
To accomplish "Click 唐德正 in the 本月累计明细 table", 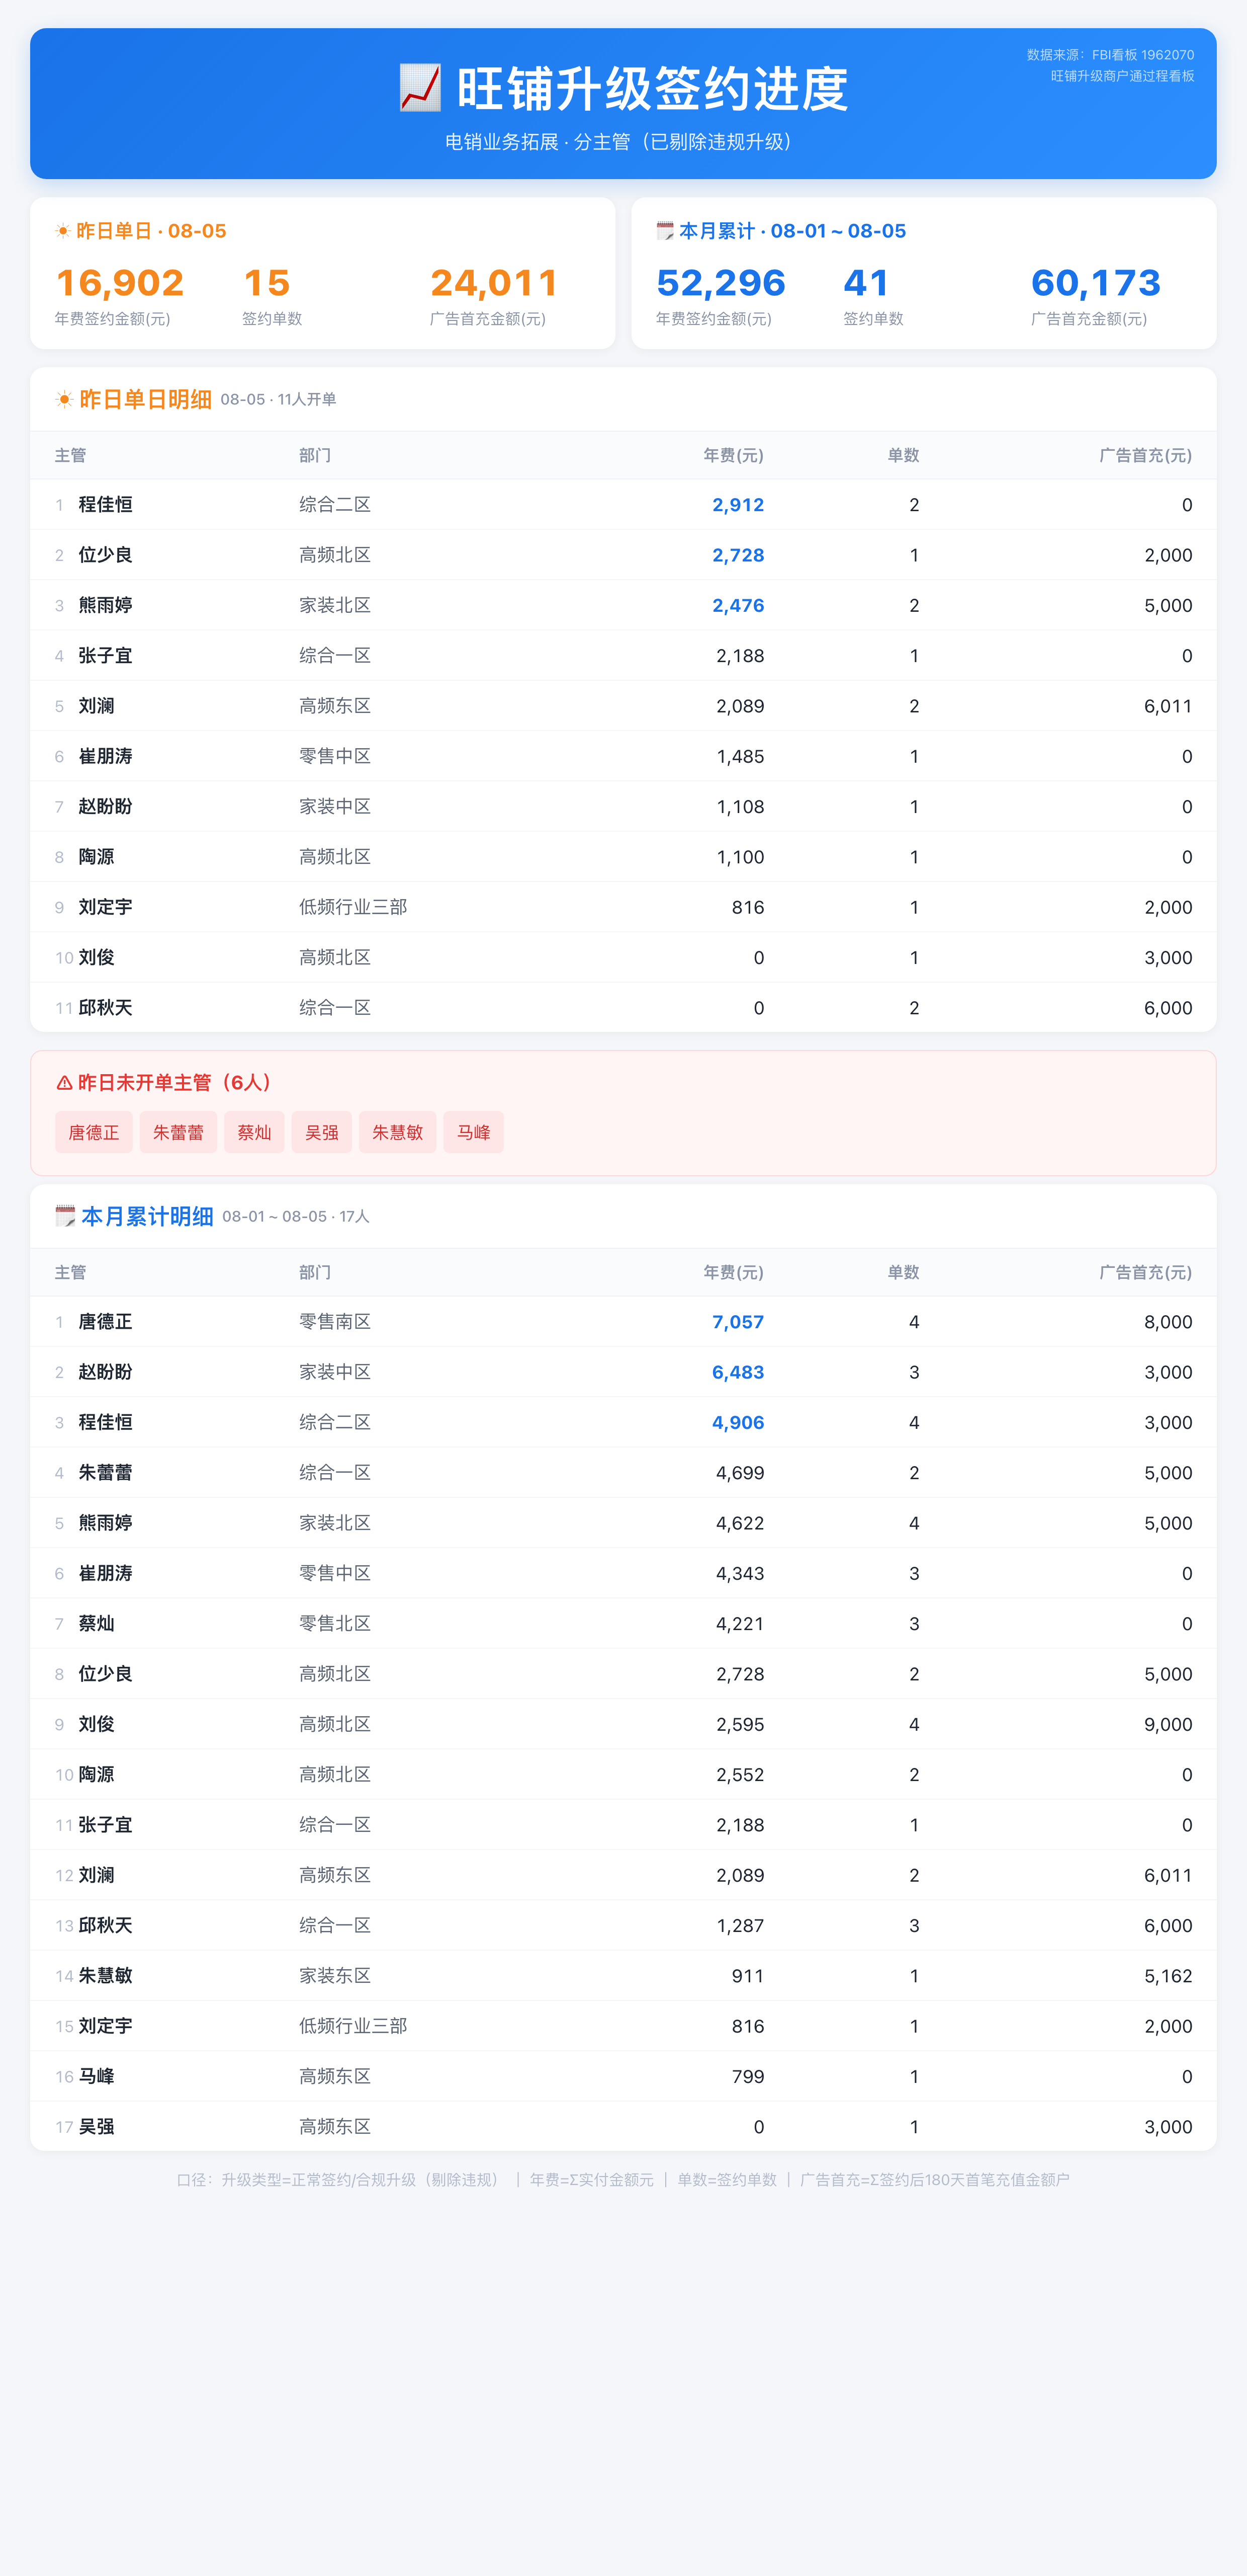I will tap(106, 1322).
